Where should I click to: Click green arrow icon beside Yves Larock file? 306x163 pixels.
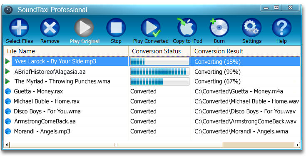coord(7,61)
